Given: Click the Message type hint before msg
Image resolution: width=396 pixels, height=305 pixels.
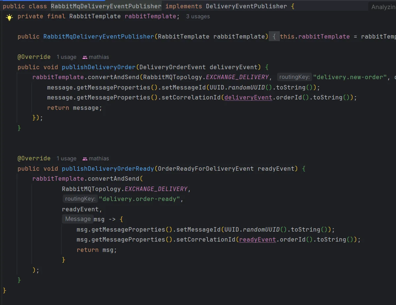Looking at the screenshot, I should pos(78,219).
